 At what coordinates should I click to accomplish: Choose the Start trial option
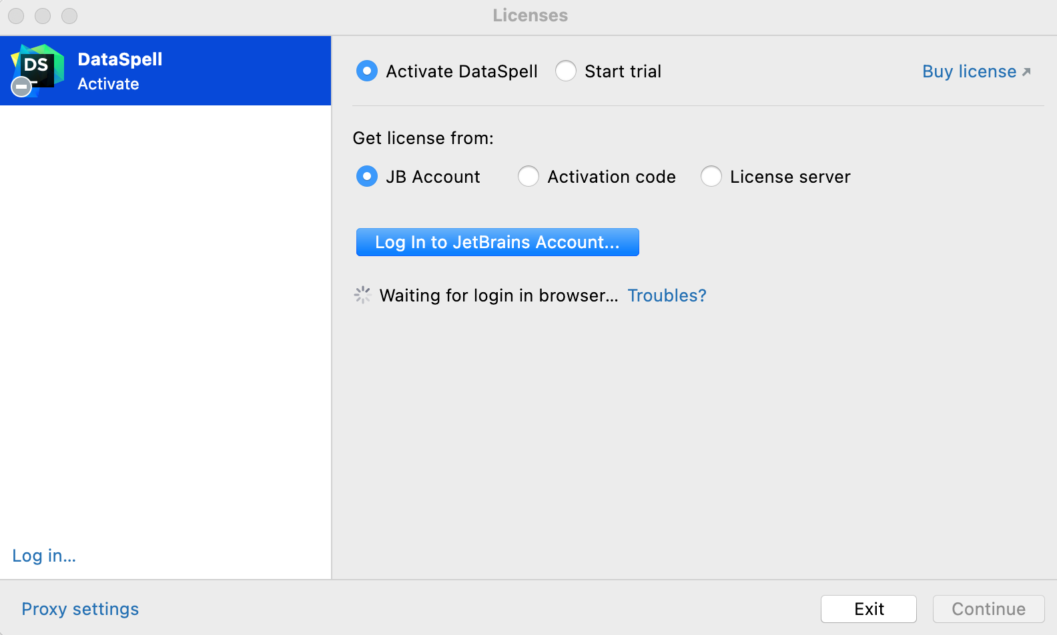pos(566,71)
